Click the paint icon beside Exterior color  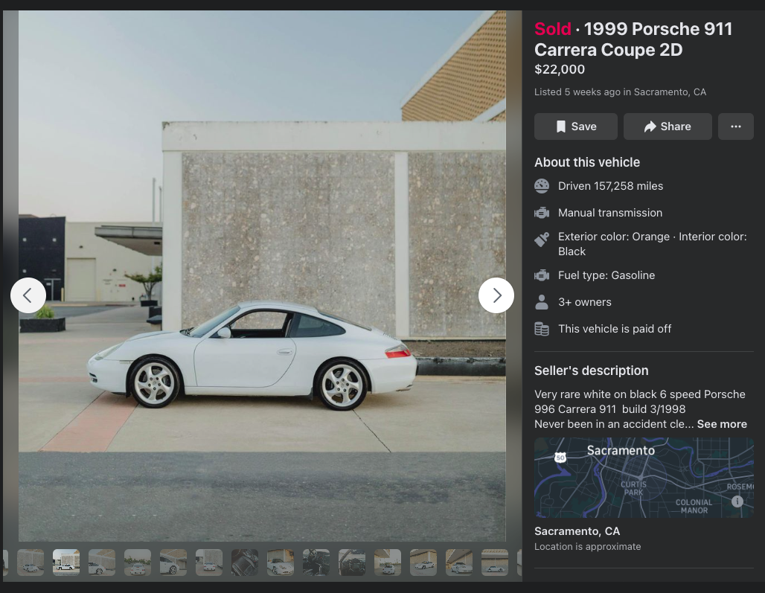(542, 239)
